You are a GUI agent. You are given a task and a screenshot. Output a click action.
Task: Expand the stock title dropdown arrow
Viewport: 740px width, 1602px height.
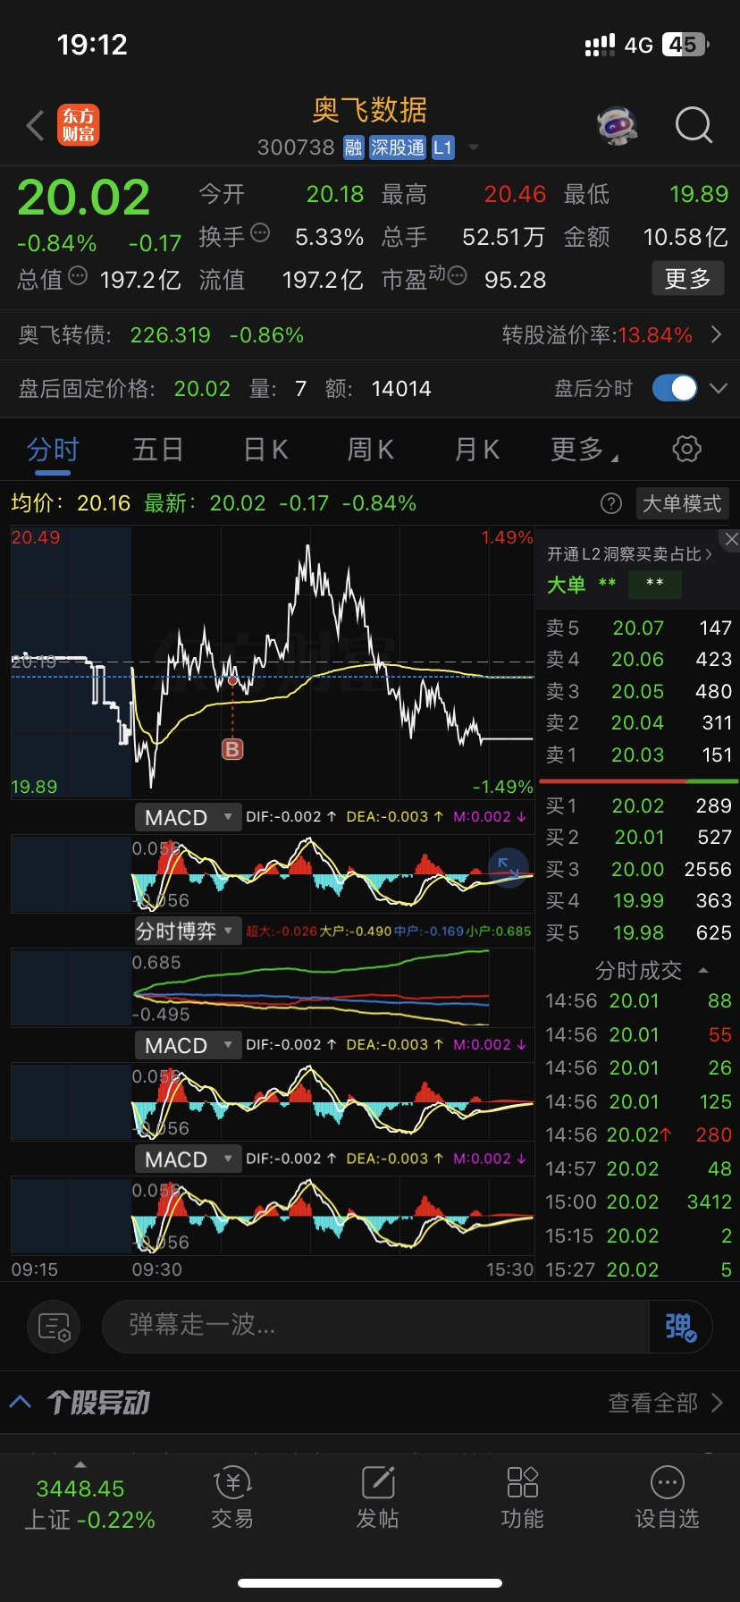point(474,148)
